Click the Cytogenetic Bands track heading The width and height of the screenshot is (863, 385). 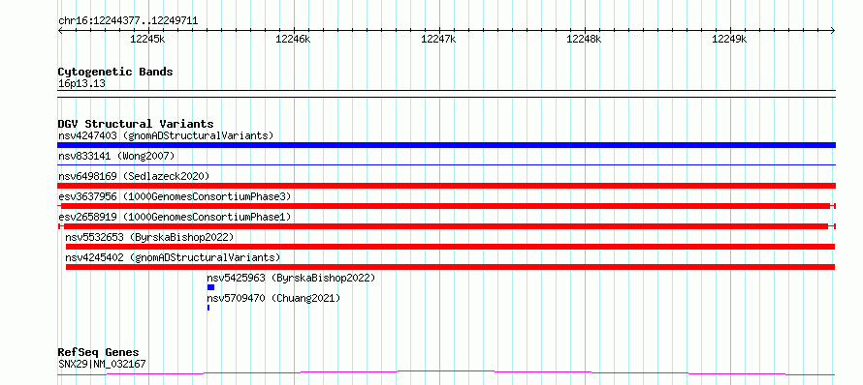(x=115, y=72)
